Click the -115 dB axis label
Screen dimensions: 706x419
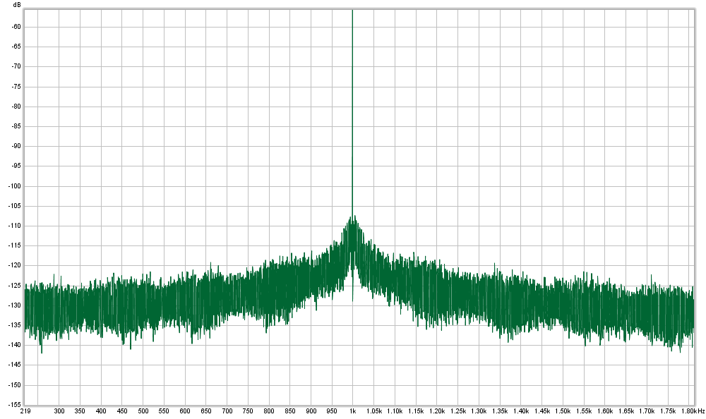15,245
